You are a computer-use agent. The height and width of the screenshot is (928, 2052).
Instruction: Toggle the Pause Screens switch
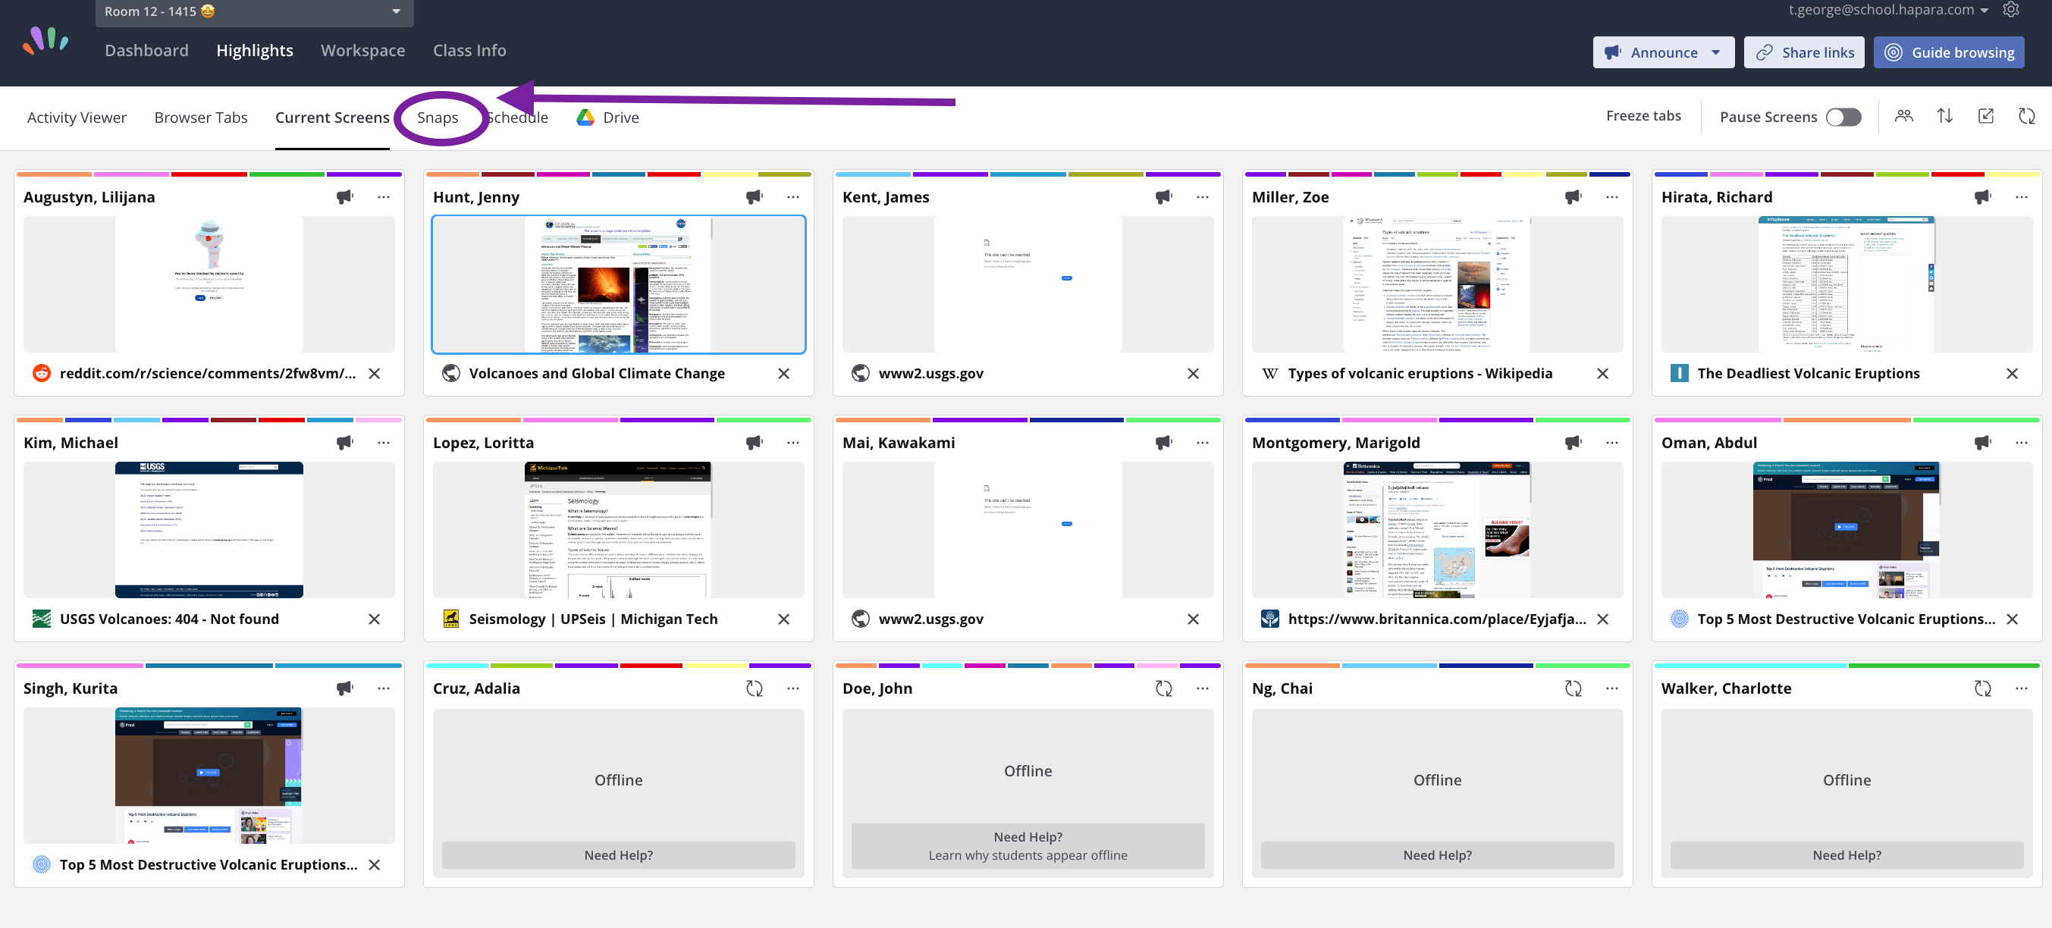1843,117
